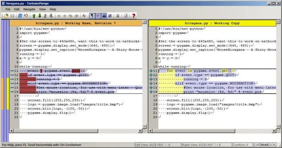Click added line 11 plus marker in right pane
The image size is (282, 148).
151,71
